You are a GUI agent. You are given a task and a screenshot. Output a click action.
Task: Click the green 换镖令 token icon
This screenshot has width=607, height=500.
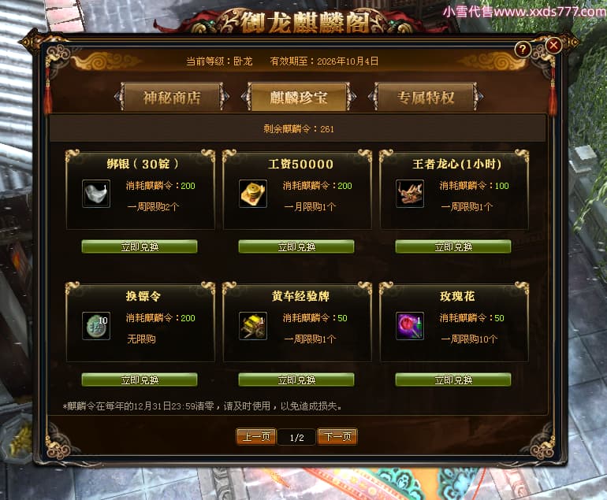tap(96, 326)
